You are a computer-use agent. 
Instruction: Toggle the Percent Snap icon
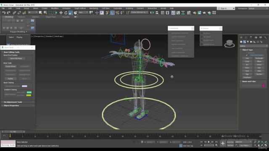[117, 13]
